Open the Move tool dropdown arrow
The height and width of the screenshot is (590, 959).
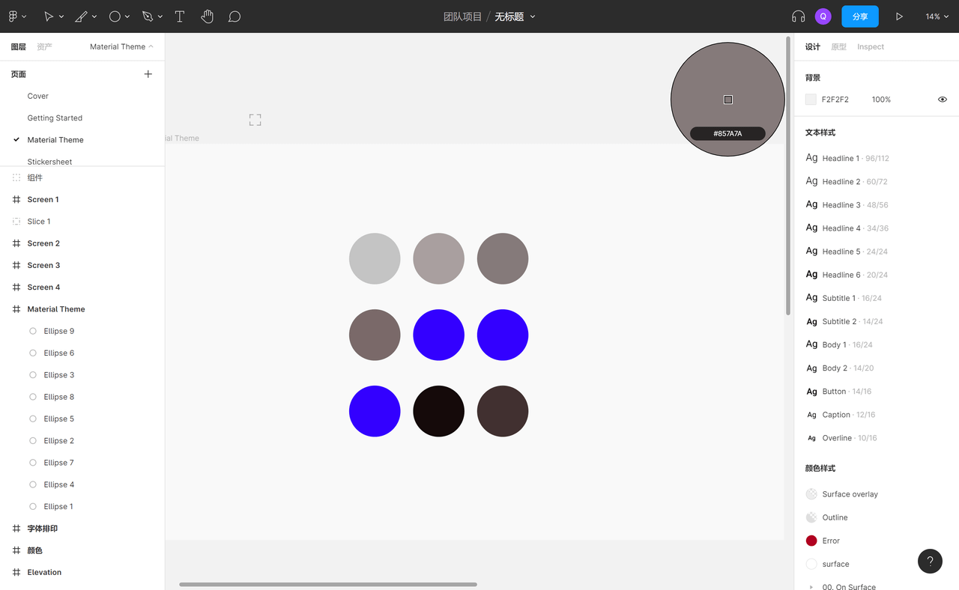(x=61, y=16)
